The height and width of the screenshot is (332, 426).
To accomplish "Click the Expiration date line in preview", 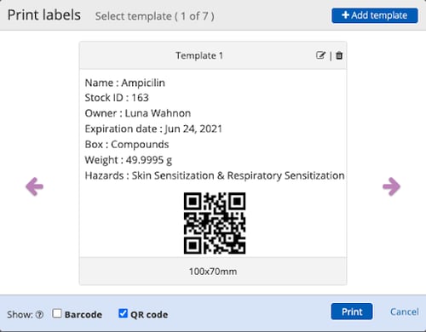I will click(153, 129).
